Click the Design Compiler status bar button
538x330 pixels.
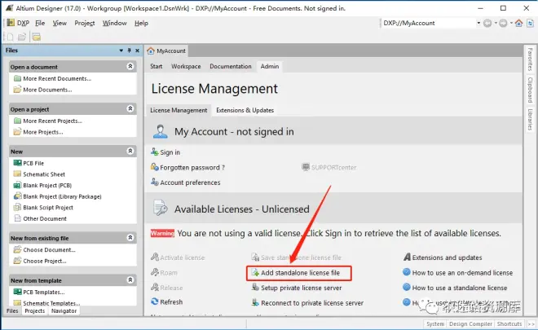tap(470, 323)
